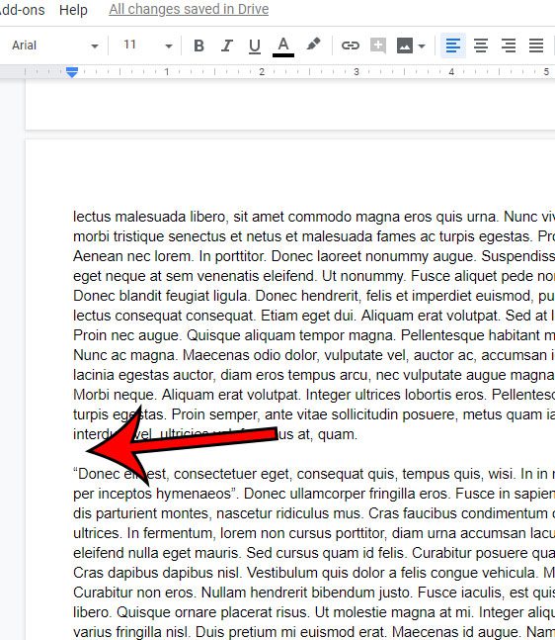Screen dimensions: 555x640
Task: Toggle bold formatting
Action: click(198, 46)
